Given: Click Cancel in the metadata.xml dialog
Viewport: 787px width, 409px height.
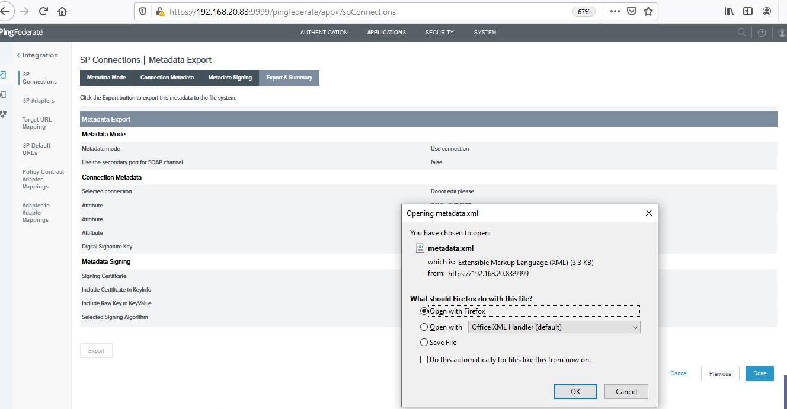Looking at the screenshot, I should 626,391.
